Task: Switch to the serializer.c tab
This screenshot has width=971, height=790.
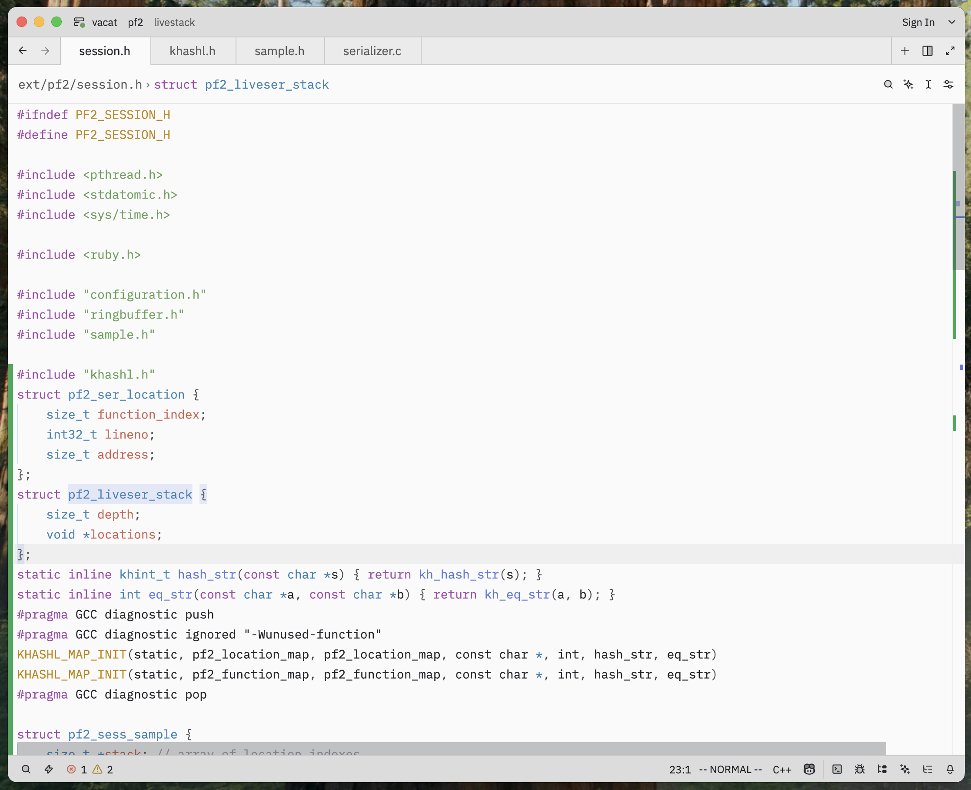Action: click(372, 51)
